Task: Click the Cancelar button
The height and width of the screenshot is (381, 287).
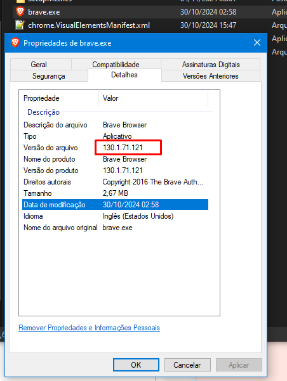Action: click(x=187, y=365)
